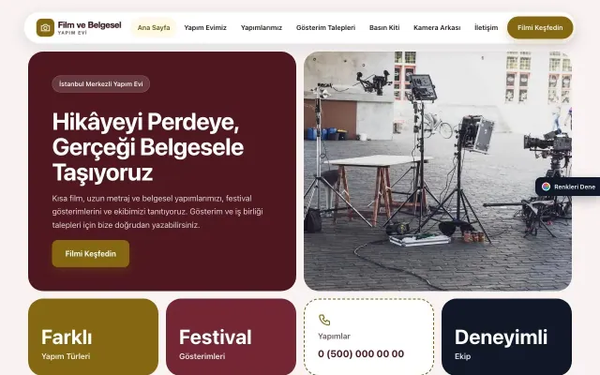Select the Farklı Yapım Türleri card
This screenshot has height=375, width=600.
point(93,337)
